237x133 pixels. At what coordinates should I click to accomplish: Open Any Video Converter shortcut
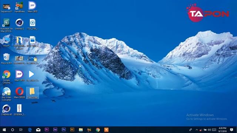6,94
